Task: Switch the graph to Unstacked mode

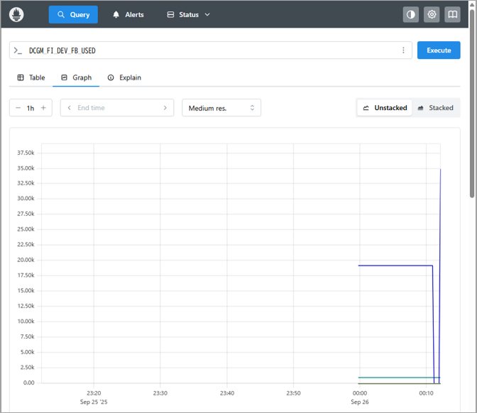Action: 385,108
